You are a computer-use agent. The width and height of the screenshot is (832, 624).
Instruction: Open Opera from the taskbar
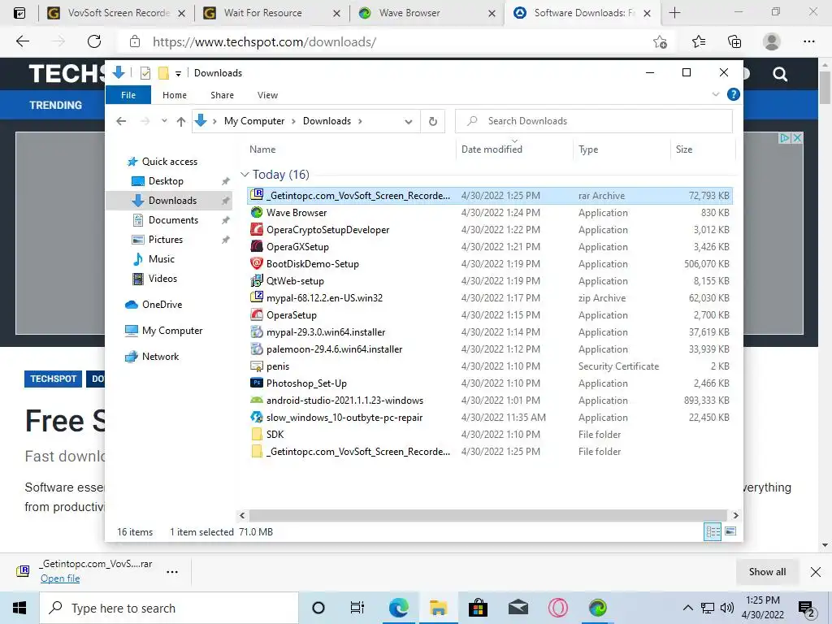click(557, 608)
